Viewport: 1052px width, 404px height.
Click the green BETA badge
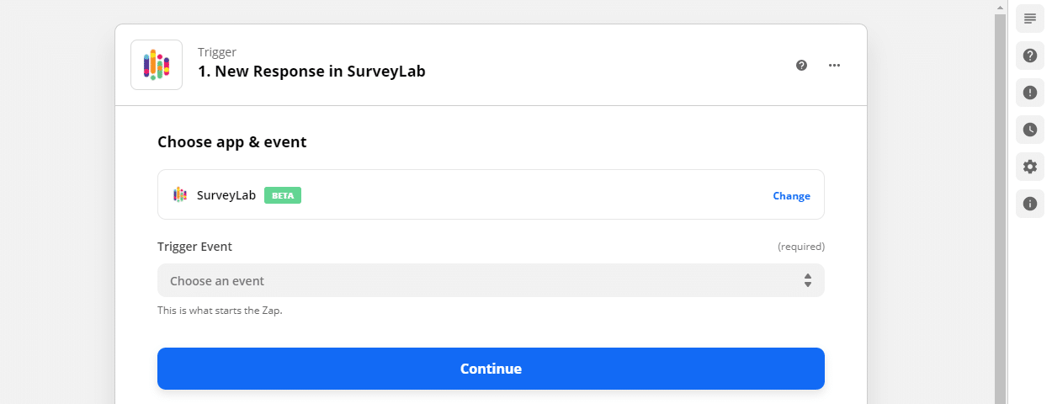click(283, 195)
